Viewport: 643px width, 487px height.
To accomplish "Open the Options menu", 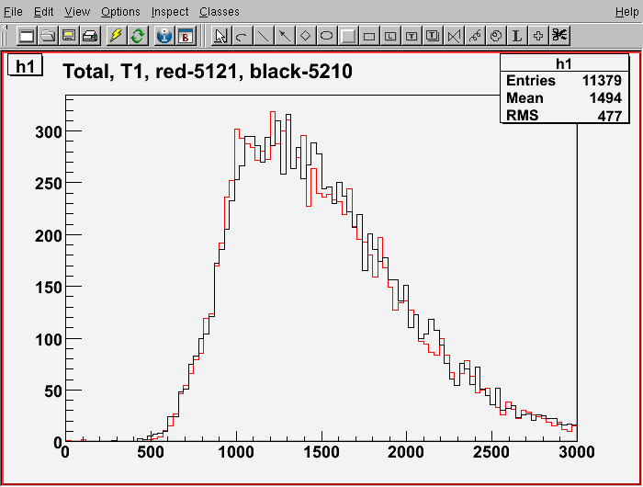I will (x=120, y=12).
